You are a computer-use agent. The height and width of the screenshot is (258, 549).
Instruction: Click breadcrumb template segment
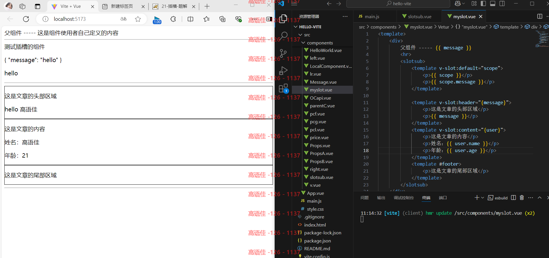[509, 27]
